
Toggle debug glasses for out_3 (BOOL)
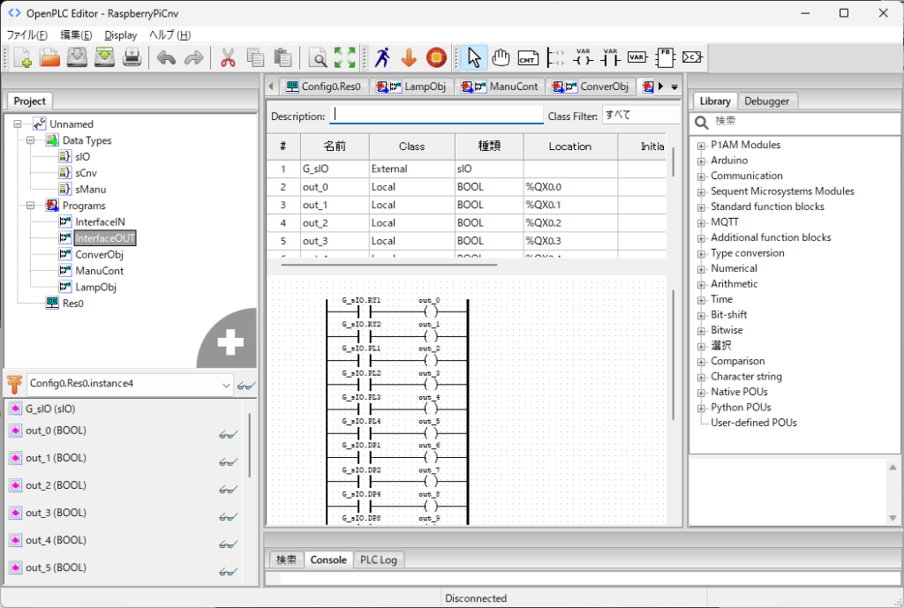[x=229, y=517]
